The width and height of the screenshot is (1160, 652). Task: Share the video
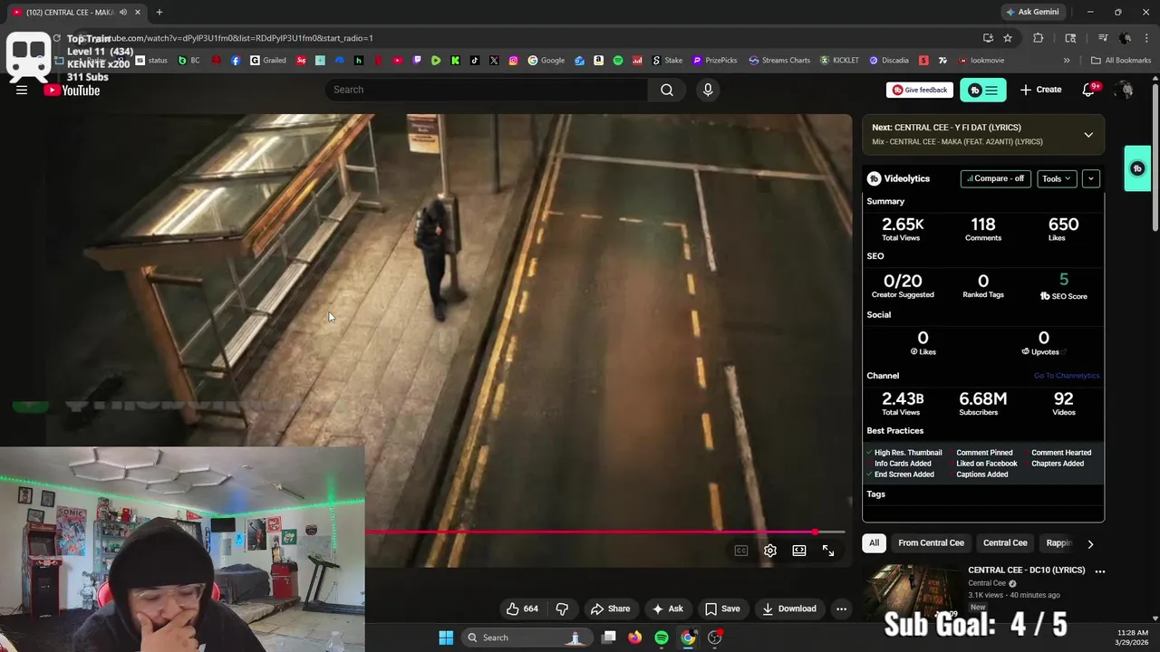click(610, 609)
